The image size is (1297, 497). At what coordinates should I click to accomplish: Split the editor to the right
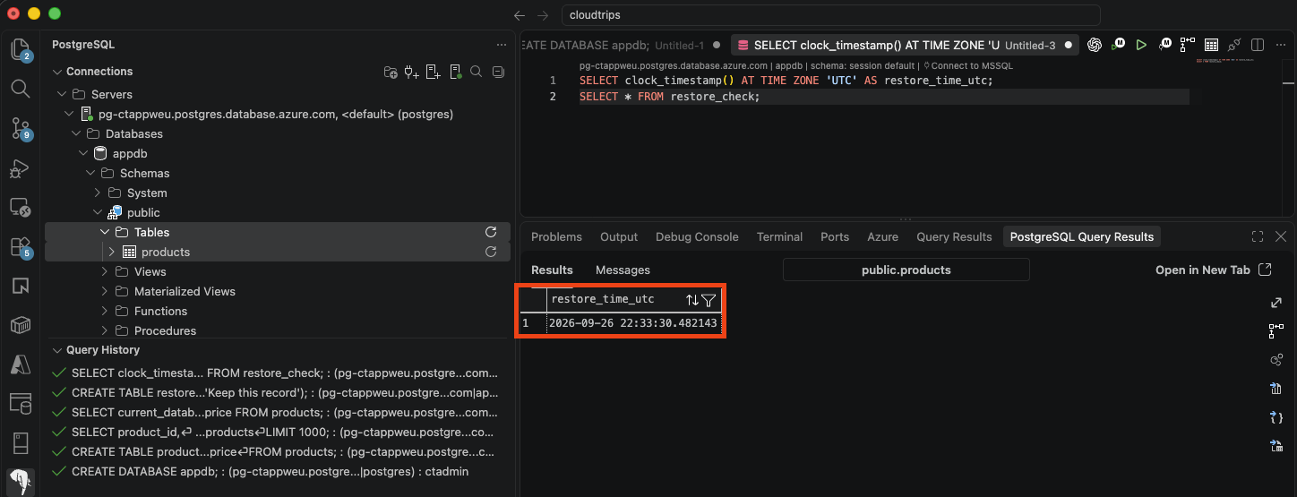pyautogui.click(x=1258, y=45)
